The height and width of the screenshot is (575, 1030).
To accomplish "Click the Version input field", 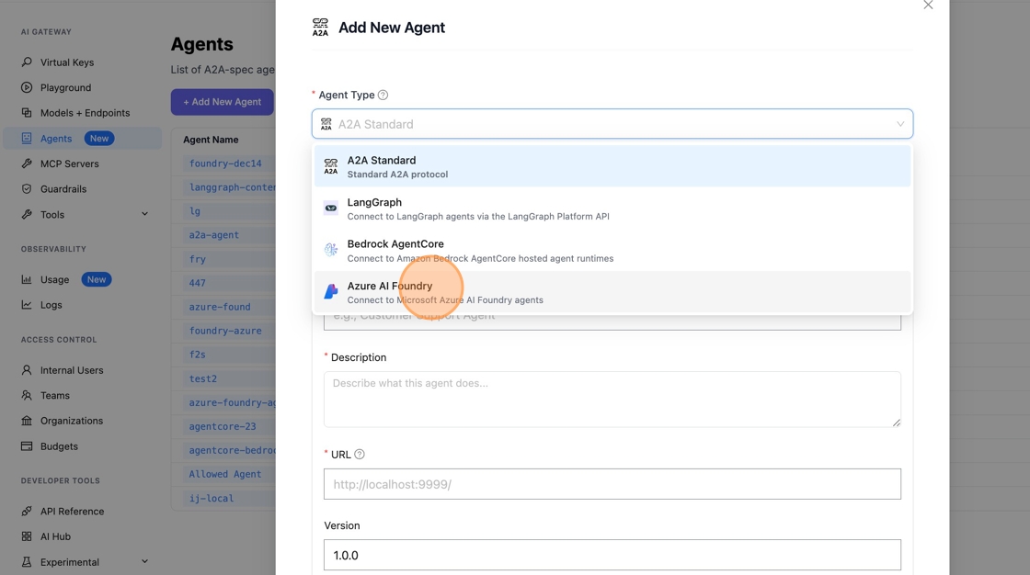I will tap(612, 555).
